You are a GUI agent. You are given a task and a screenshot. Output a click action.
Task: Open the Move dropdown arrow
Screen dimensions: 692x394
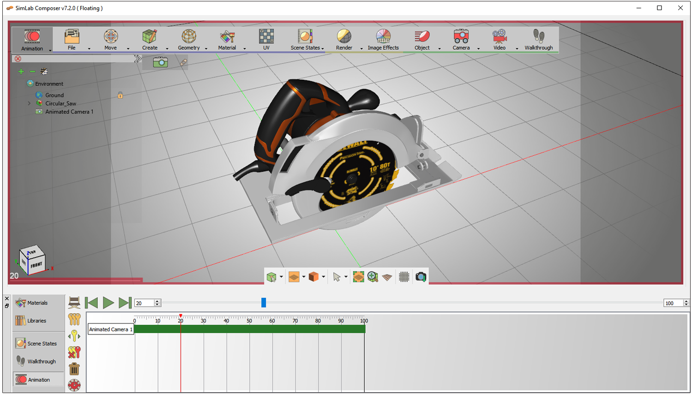[128, 48]
